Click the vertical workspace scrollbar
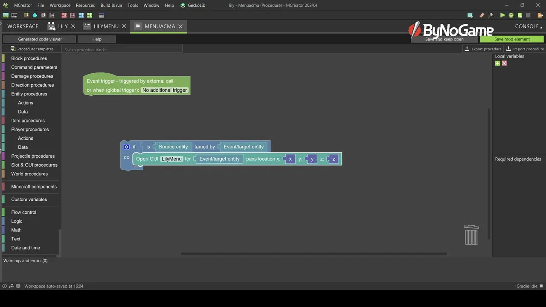 pyautogui.click(x=489, y=174)
